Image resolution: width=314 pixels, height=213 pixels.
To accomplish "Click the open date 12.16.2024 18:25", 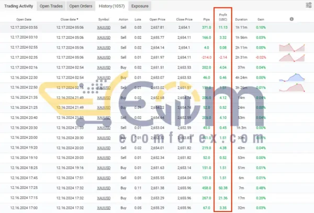I will point(24,168).
